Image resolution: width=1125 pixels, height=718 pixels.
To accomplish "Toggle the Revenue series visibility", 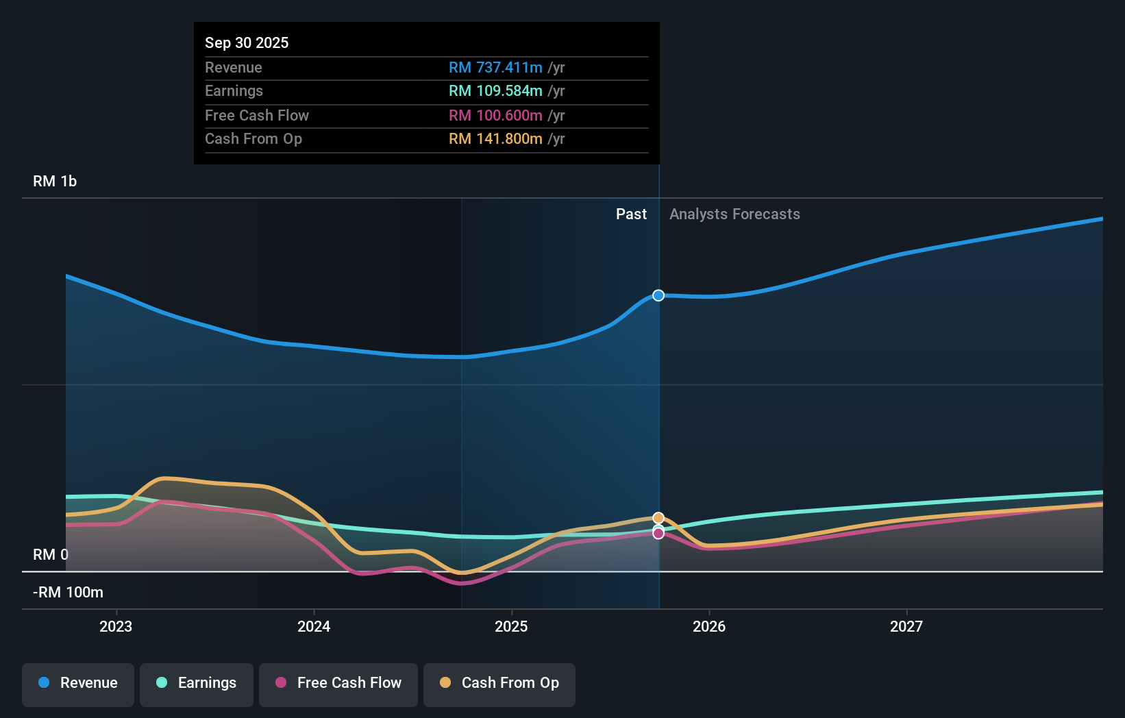I will pyautogui.click(x=77, y=684).
